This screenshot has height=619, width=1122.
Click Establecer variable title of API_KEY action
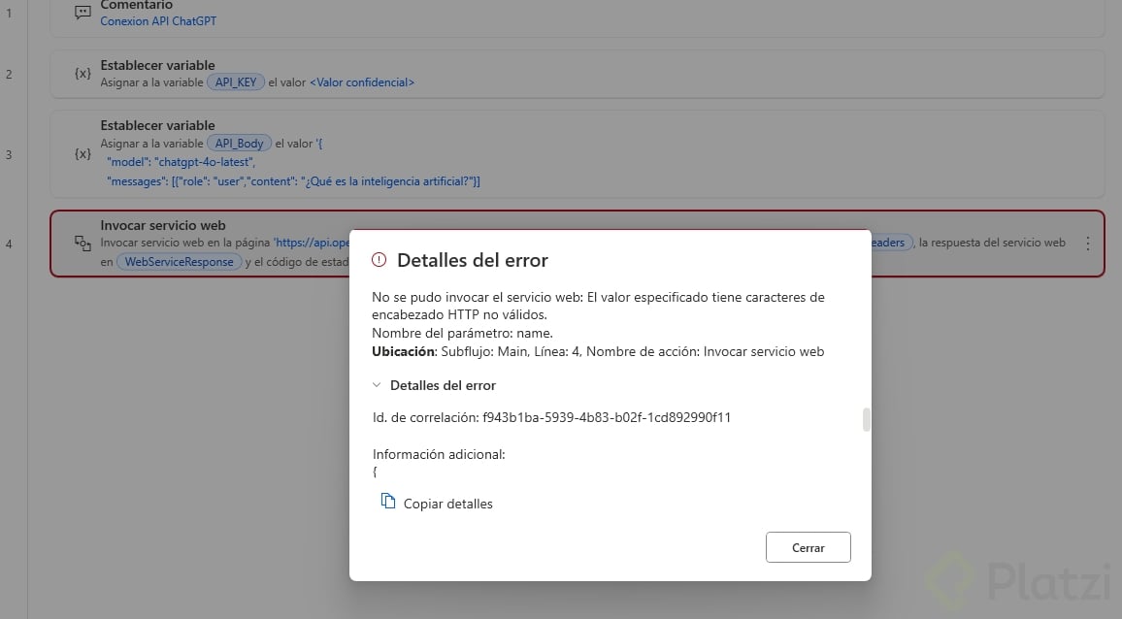(157, 65)
